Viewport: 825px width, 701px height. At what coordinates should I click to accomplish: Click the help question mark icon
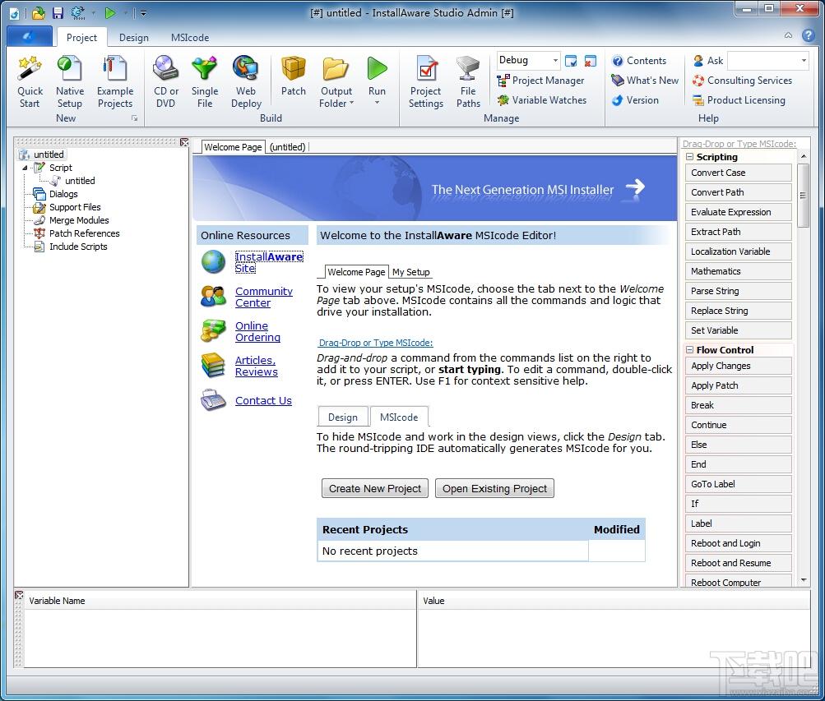(x=809, y=35)
